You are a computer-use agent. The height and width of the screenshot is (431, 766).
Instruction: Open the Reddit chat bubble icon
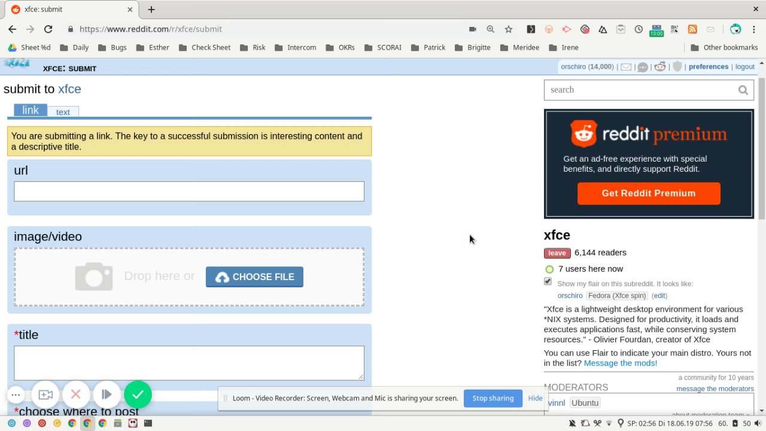(x=643, y=67)
